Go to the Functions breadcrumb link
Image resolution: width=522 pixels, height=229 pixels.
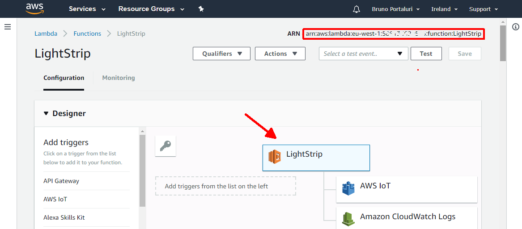[x=87, y=33]
